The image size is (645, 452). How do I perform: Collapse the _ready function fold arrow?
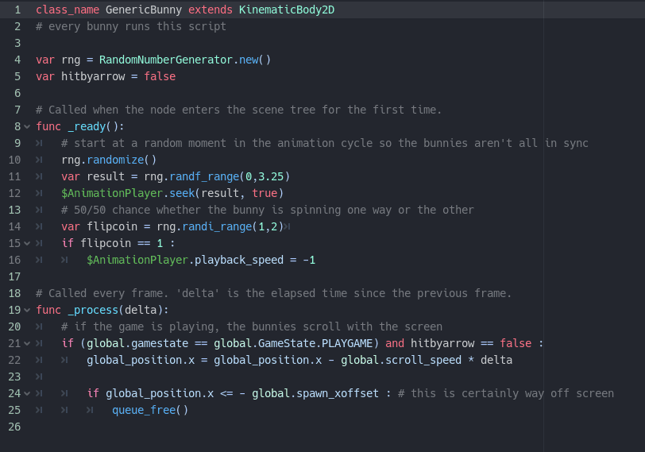point(27,126)
